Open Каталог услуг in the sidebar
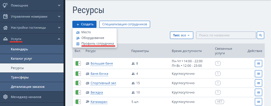271x106 pixels. pyautogui.click(x=32, y=59)
